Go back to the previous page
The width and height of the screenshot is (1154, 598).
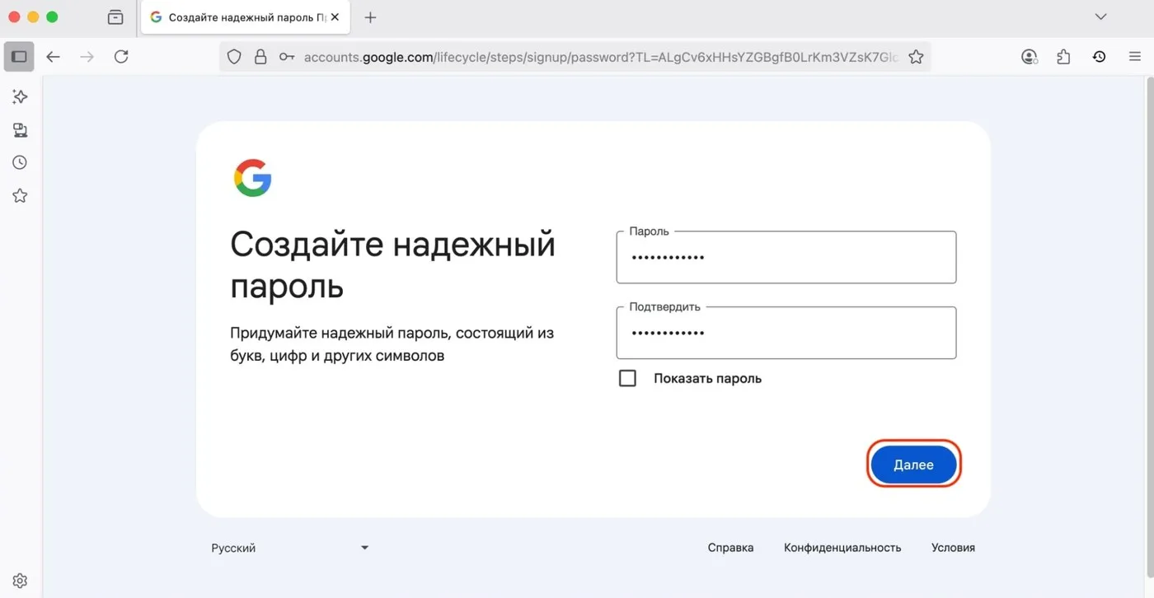tap(54, 57)
